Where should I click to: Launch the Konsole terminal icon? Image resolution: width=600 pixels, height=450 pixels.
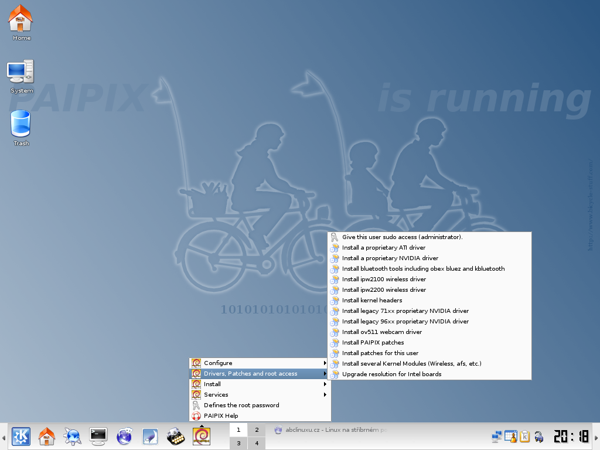(x=98, y=436)
